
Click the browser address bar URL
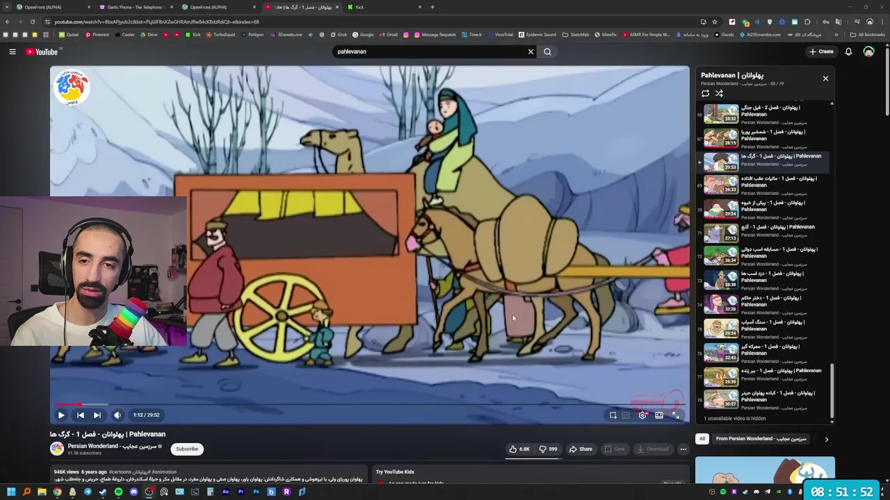[156, 22]
